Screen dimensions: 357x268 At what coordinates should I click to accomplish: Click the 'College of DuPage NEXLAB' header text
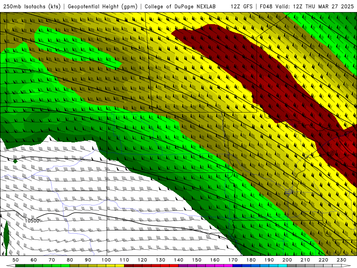[180, 6]
